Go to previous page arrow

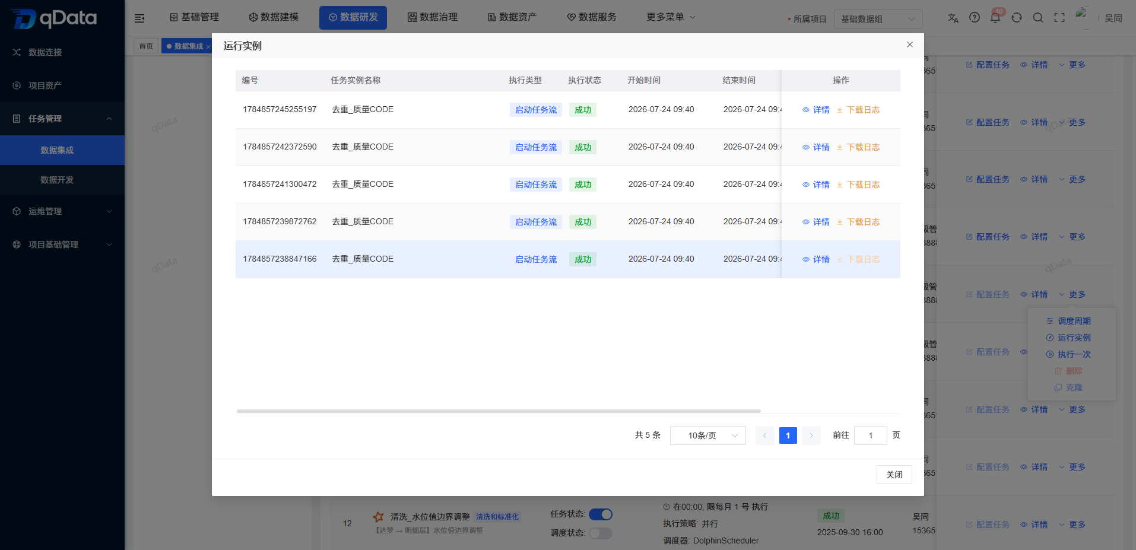click(764, 435)
